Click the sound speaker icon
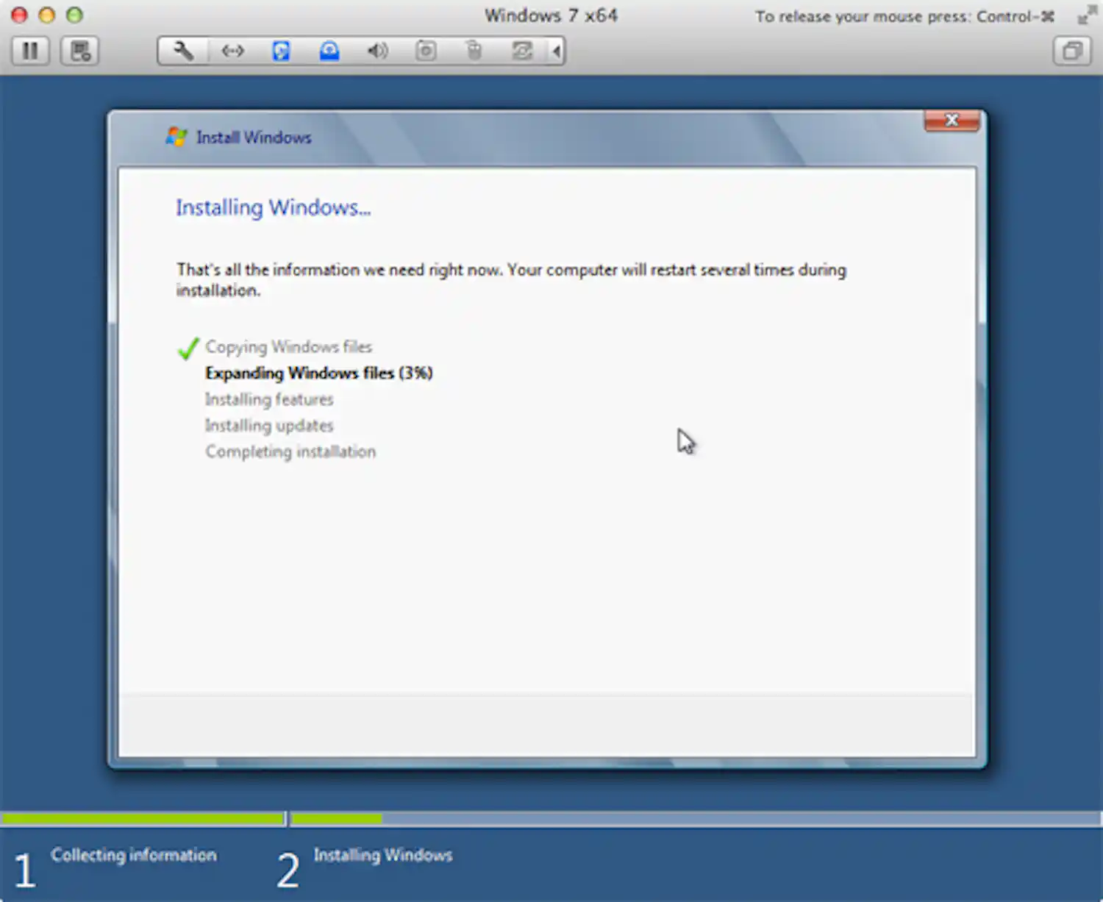 [x=377, y=51]
